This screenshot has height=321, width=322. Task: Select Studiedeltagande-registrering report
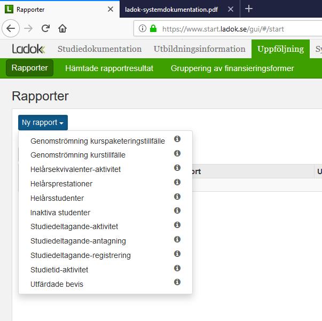point(81,255)
